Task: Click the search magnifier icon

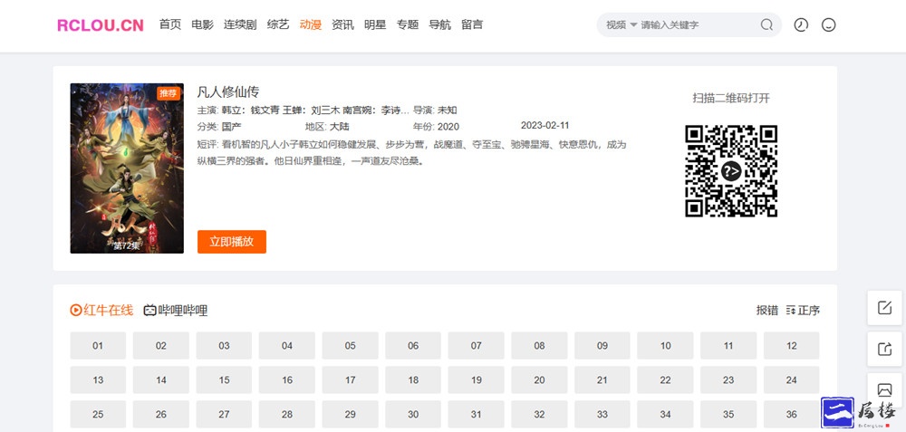Action: point(766,25)
